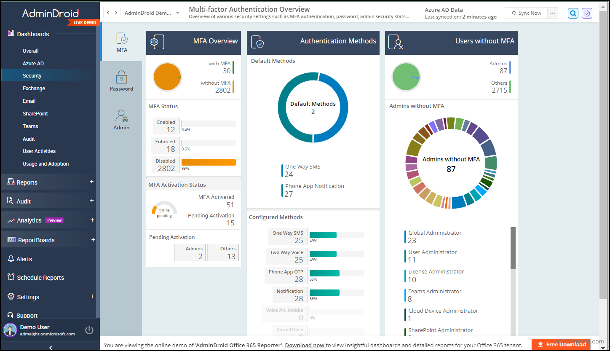Open the Teams dashboard
This screenshot has height=351, width=610.
(30, 126)
